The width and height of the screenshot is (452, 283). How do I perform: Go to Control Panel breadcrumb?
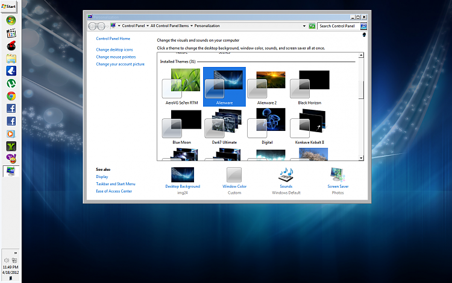point(133,26)
